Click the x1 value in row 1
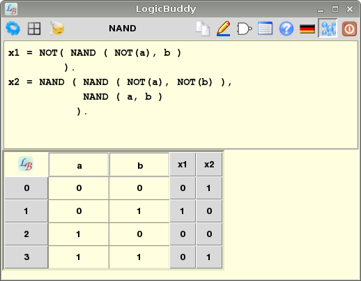The height and width of the screenshot is (281, 361). pos(183,211)
